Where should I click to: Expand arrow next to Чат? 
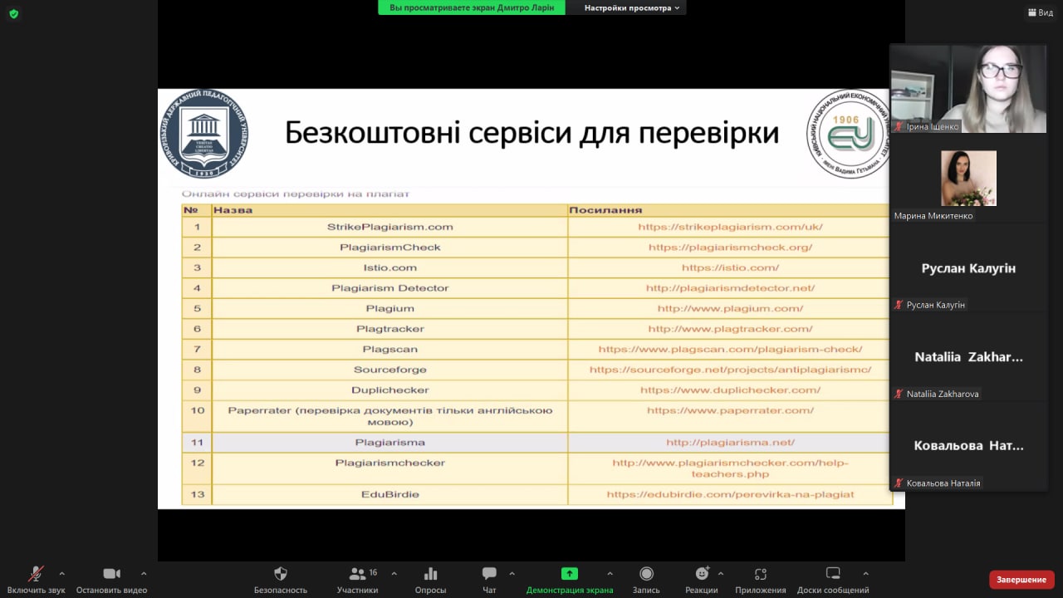coord(512,573)
